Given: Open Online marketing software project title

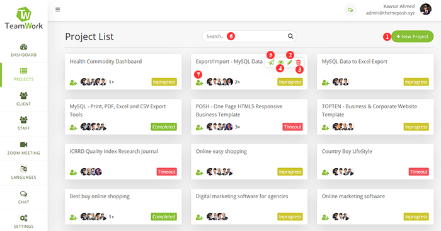Looking at the screenshot, I should click(x=353, y=196).
